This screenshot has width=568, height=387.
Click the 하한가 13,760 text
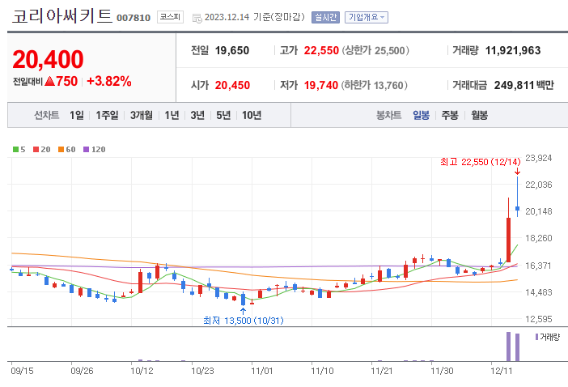[374, 85]
